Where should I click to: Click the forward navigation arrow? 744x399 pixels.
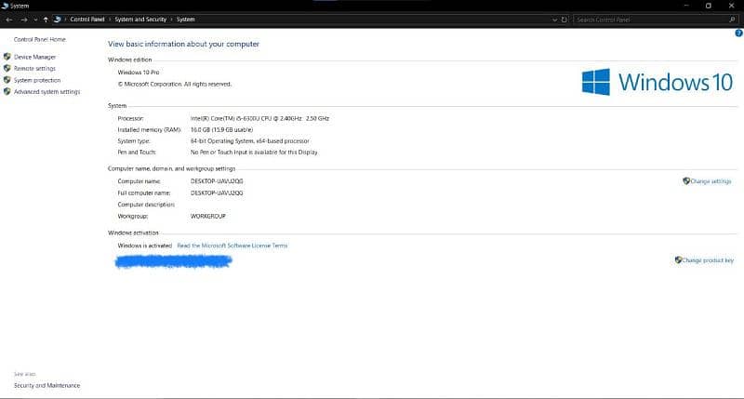(23, 19)
